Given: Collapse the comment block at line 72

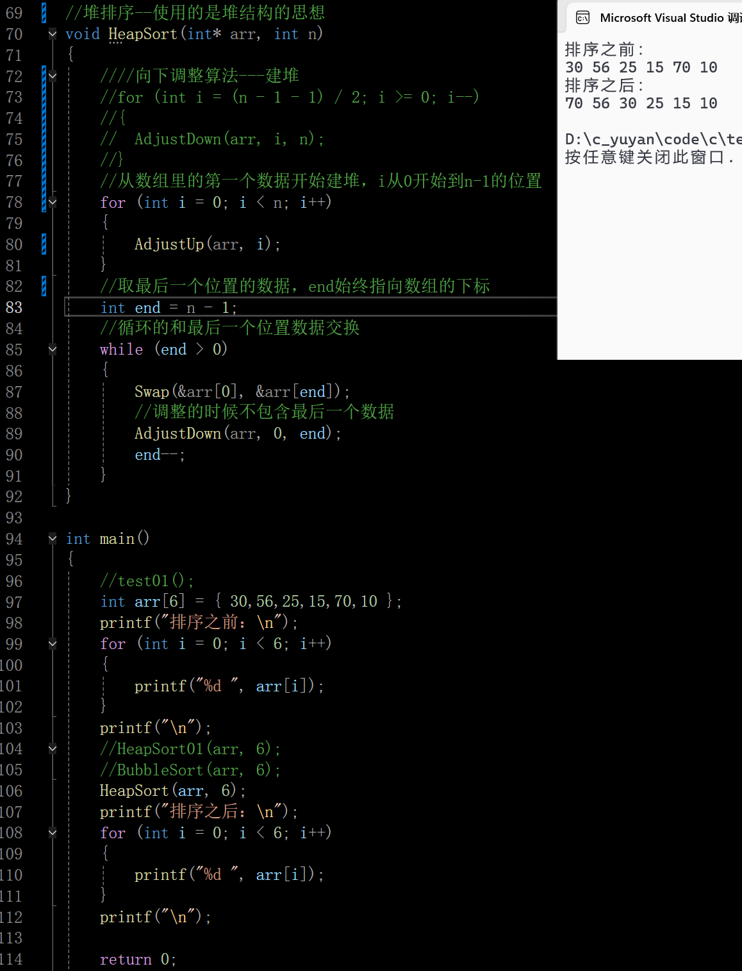Looking at the screenshot, I should tap(53, 76).
